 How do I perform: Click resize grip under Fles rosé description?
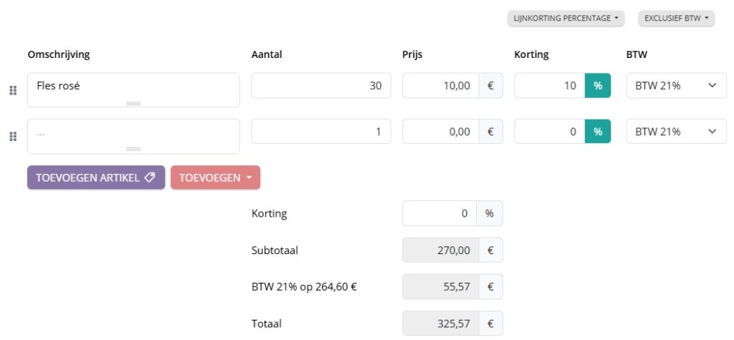click(133, 104)
